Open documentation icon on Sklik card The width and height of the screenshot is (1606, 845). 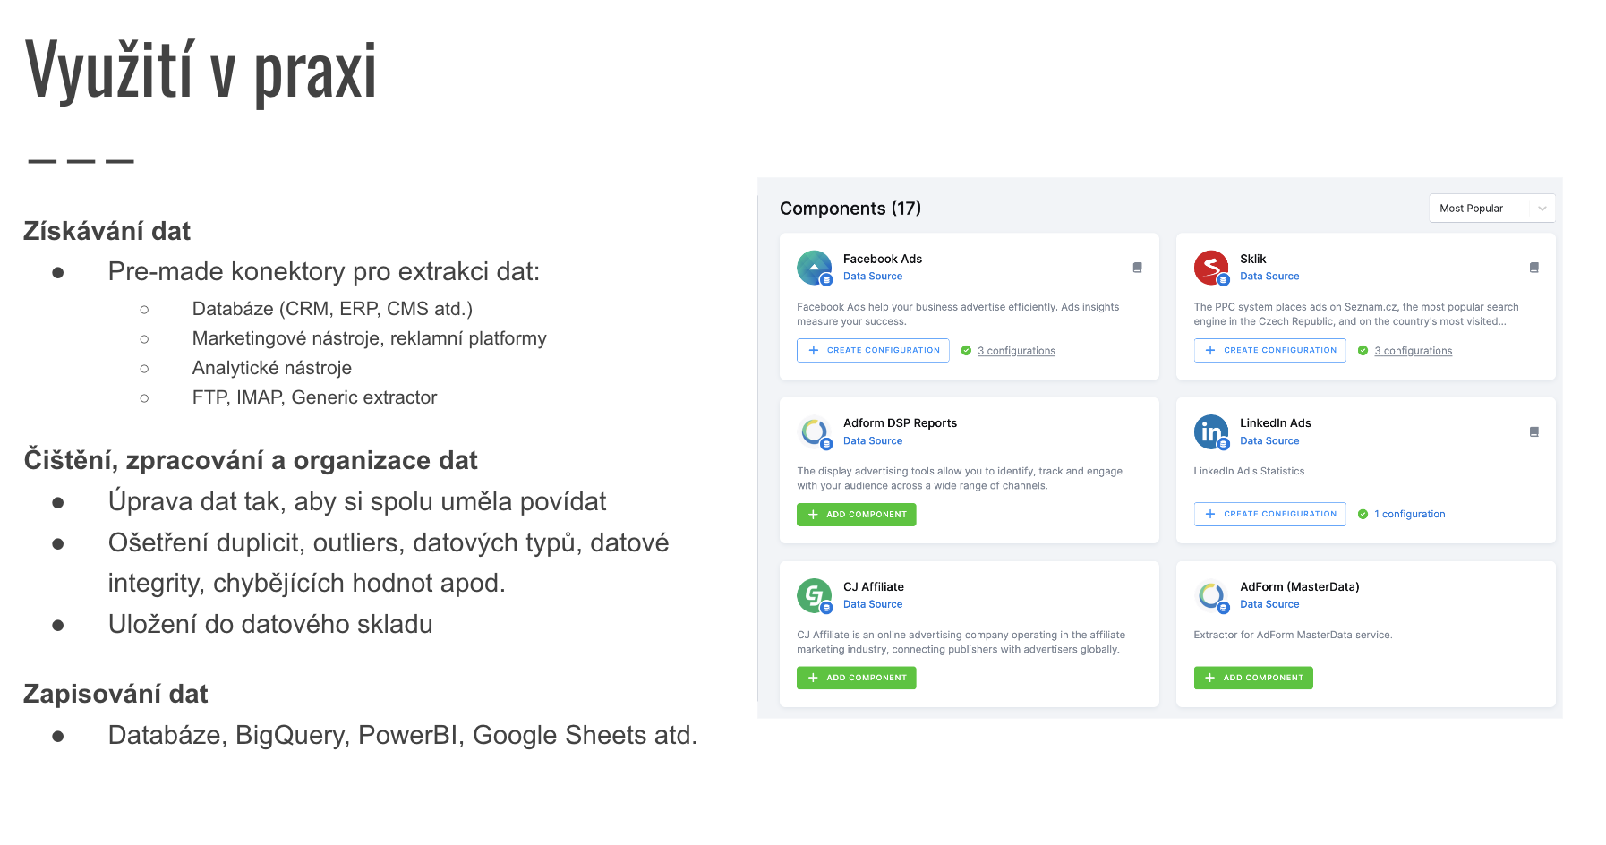1533,268
